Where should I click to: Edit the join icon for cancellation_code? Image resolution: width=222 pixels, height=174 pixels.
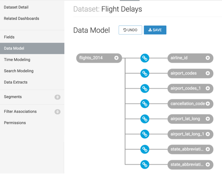coord(145,104)
